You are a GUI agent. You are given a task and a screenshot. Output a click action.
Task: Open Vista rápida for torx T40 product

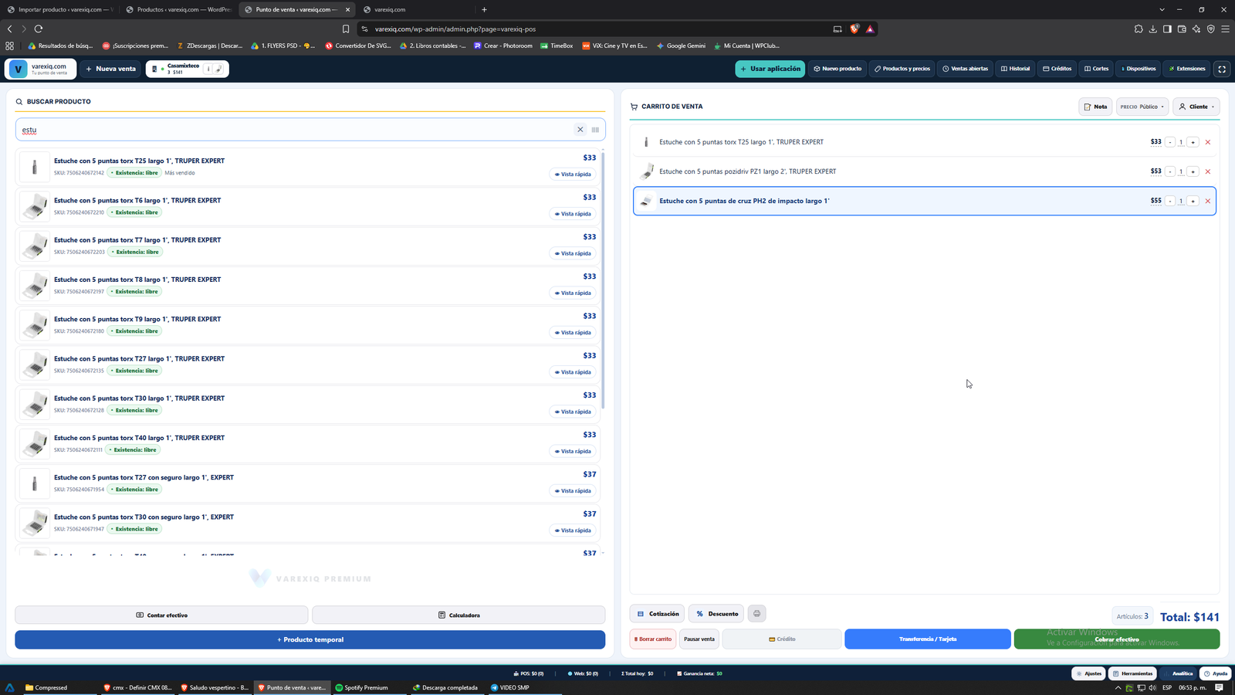[573, 452]
